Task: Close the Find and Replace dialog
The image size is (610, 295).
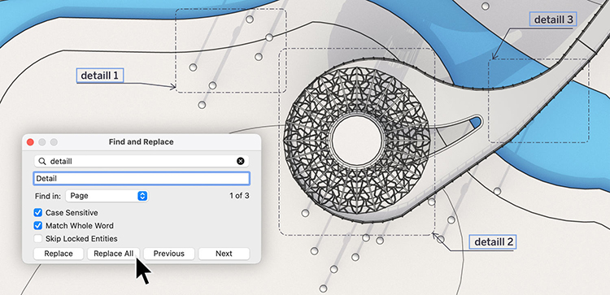Action: (30, 142)
